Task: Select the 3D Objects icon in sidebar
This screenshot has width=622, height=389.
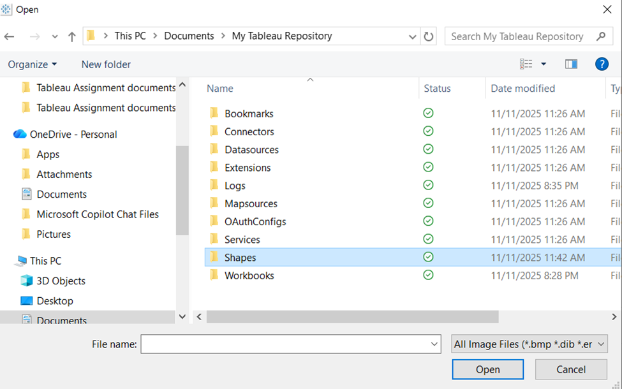Action: [x=26, y=281]
